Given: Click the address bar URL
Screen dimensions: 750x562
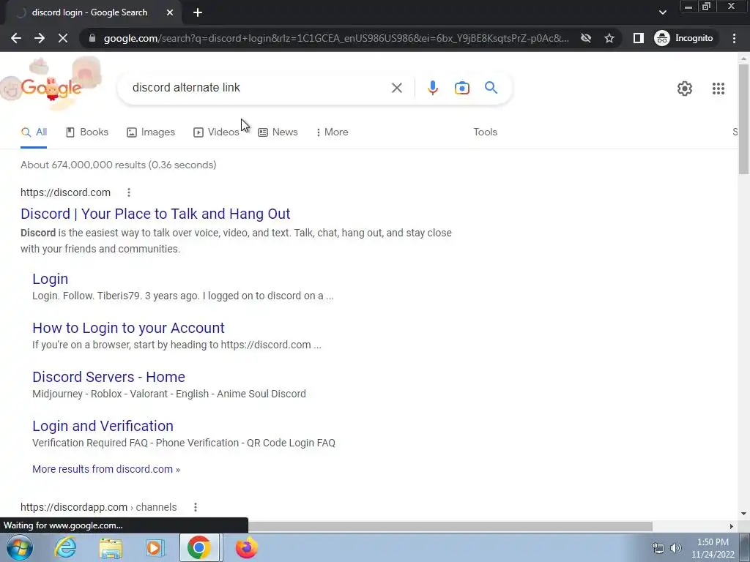Looking at the screenshot, I should [x=336, y=38].
